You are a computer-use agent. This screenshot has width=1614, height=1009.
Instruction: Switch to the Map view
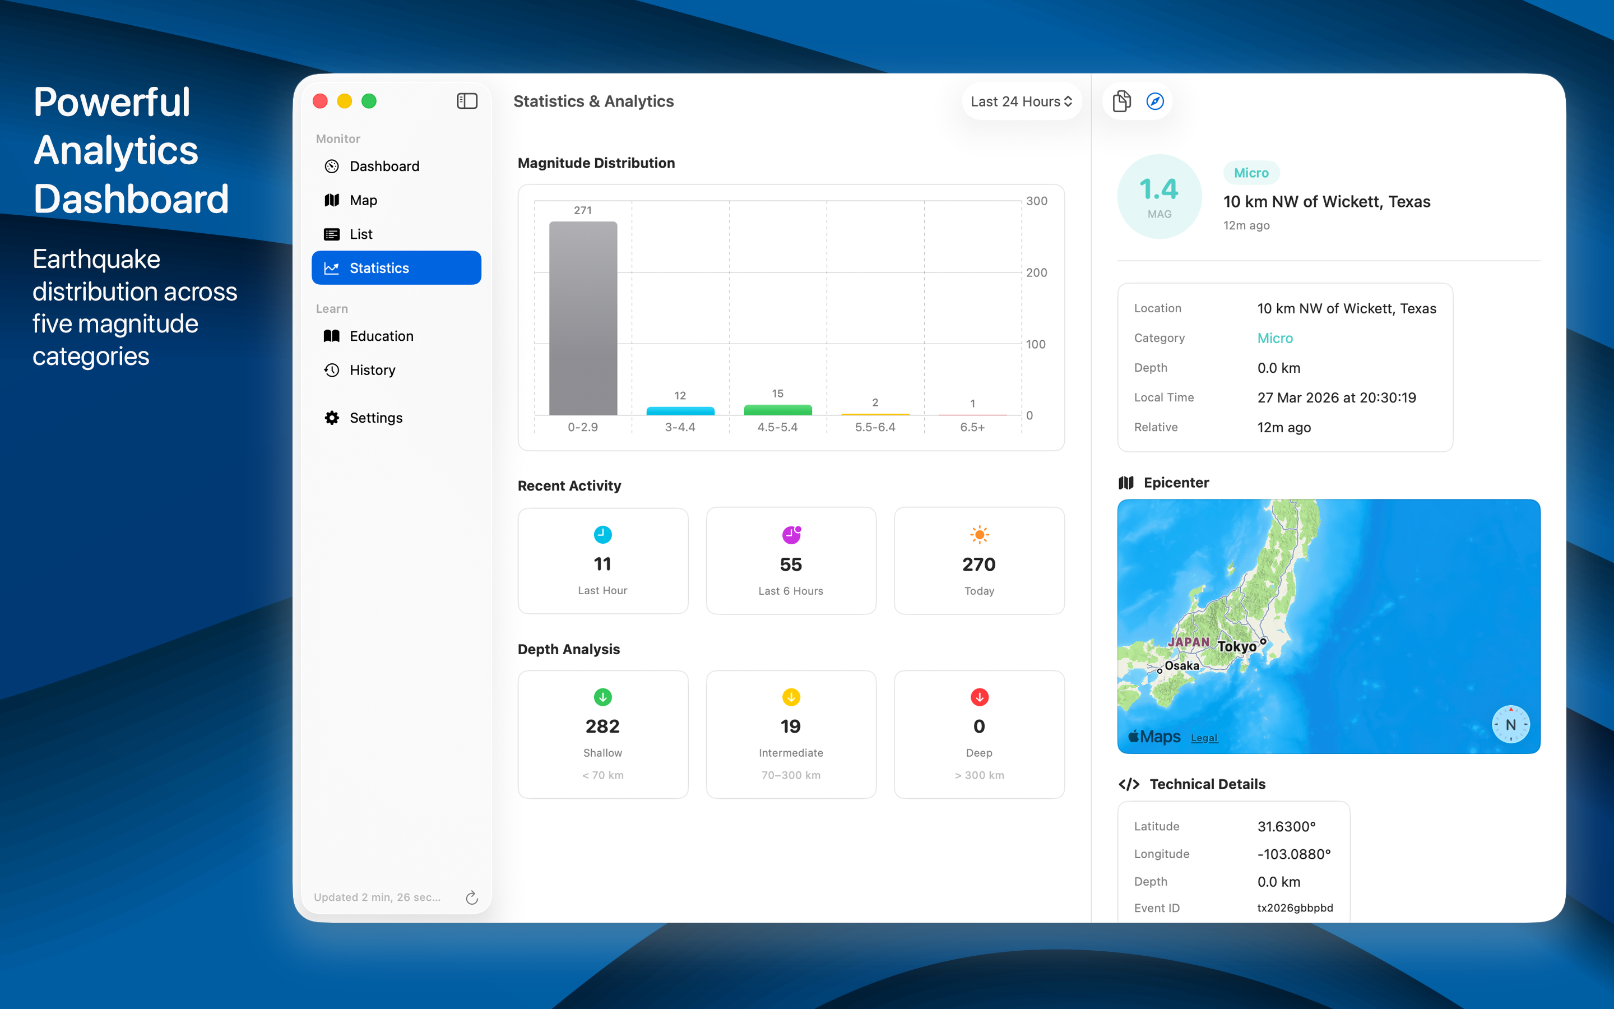(x=364, y=200)
